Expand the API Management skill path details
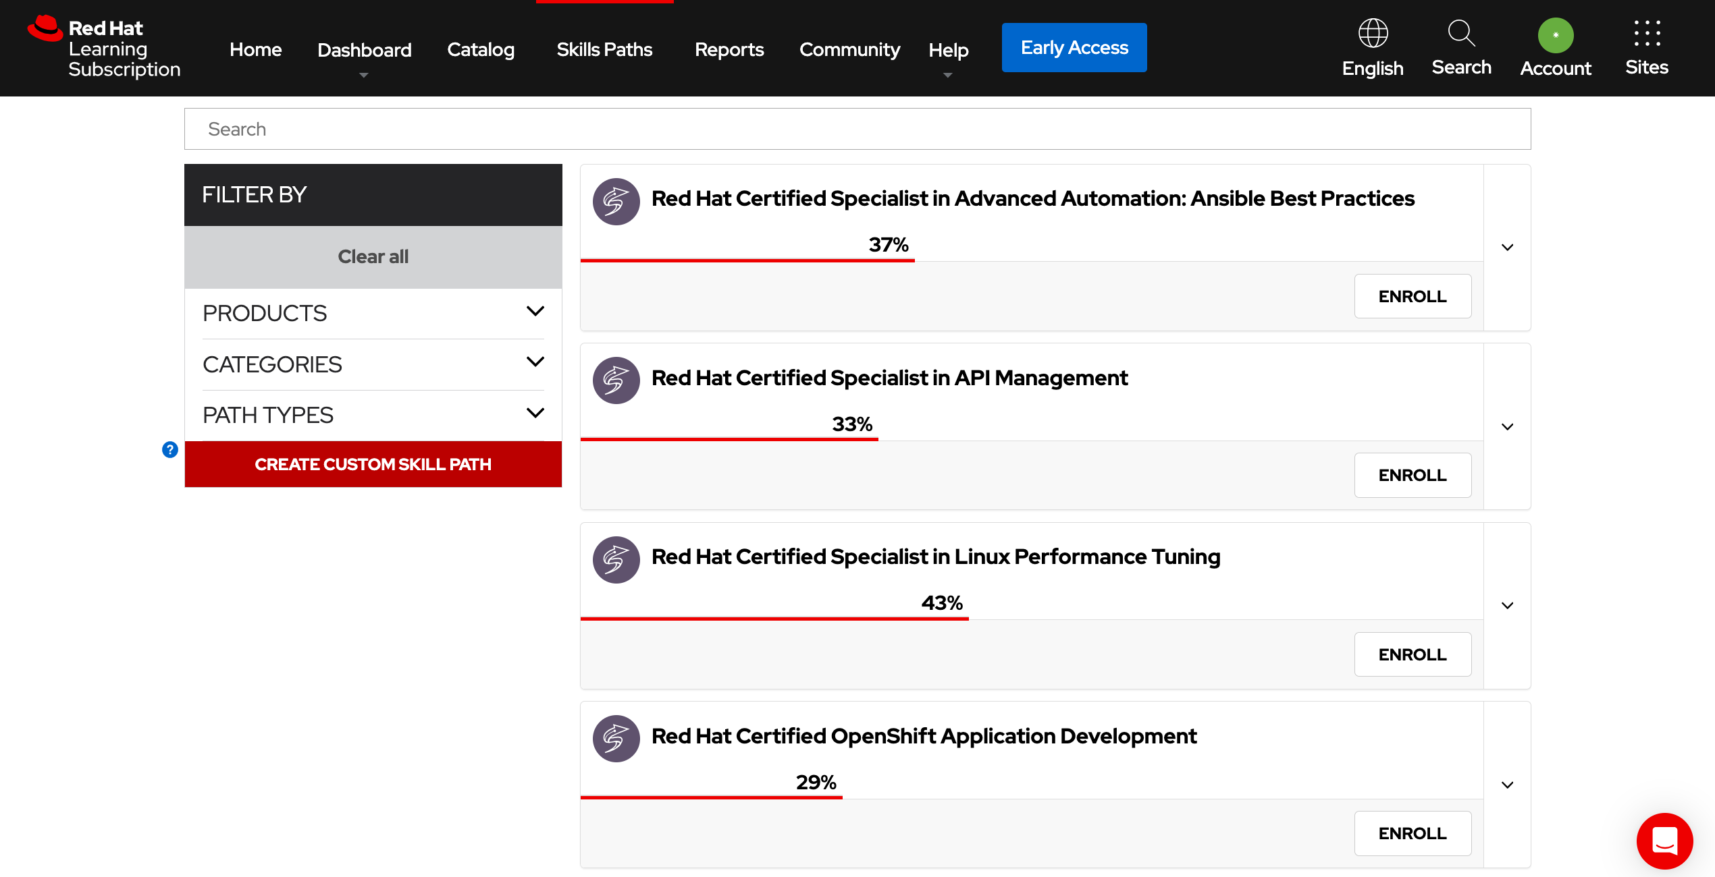The width and height of the screenshot is (1715, 877). click(1506, 426)
